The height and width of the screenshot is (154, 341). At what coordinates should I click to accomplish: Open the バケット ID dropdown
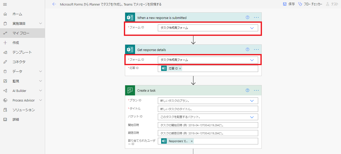click(252, 117)
